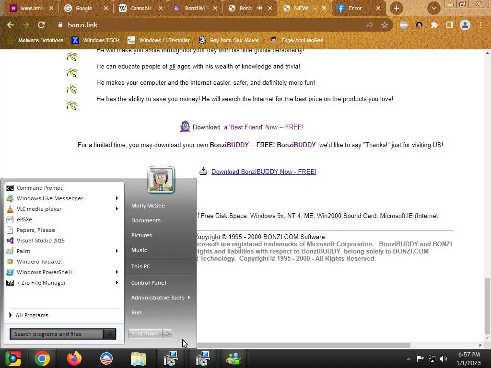Open shut down options arrow
The image size is (491, 368).
[167, 334]
